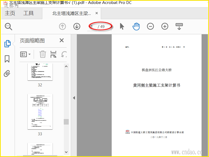Open the thumbnail options dropdown menu
Image resolution: width=209 pixels, height=157 pixels.
coord(25,54)
